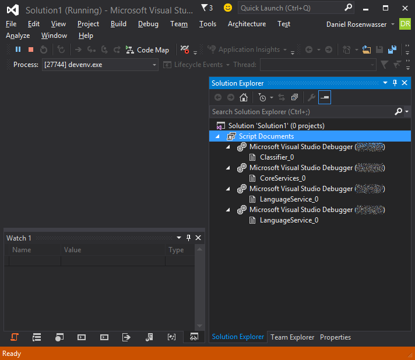Click the flag threads filter icon
The image size is (415, 360).
click(384, 65)
